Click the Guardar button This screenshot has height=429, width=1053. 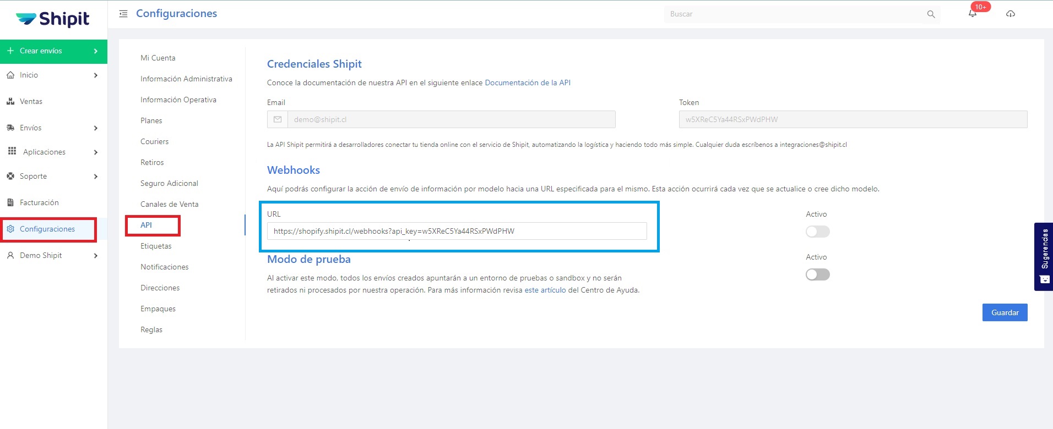[1005, 312]
